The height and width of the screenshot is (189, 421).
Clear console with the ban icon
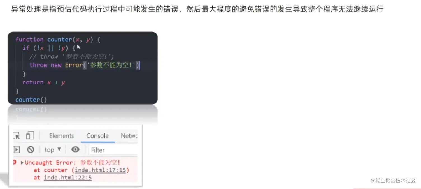[x=31, y=150]
